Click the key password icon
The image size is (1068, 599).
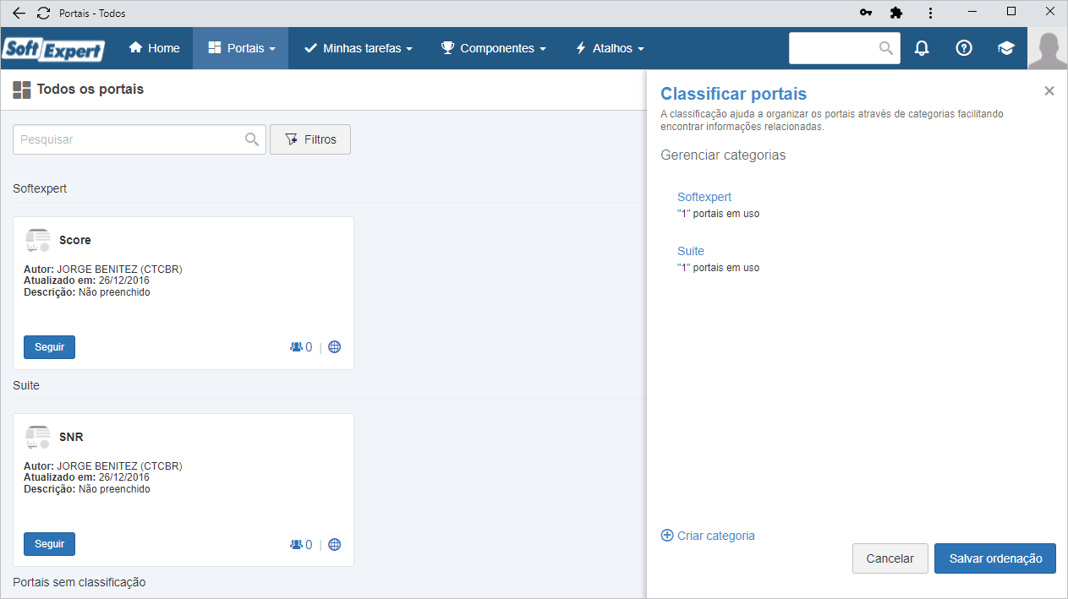point(865,14)
